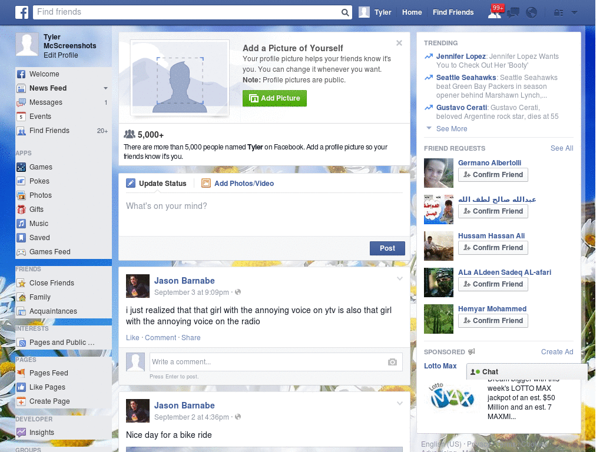Click the Pages Feed flag icon

(x=21, y=373)
